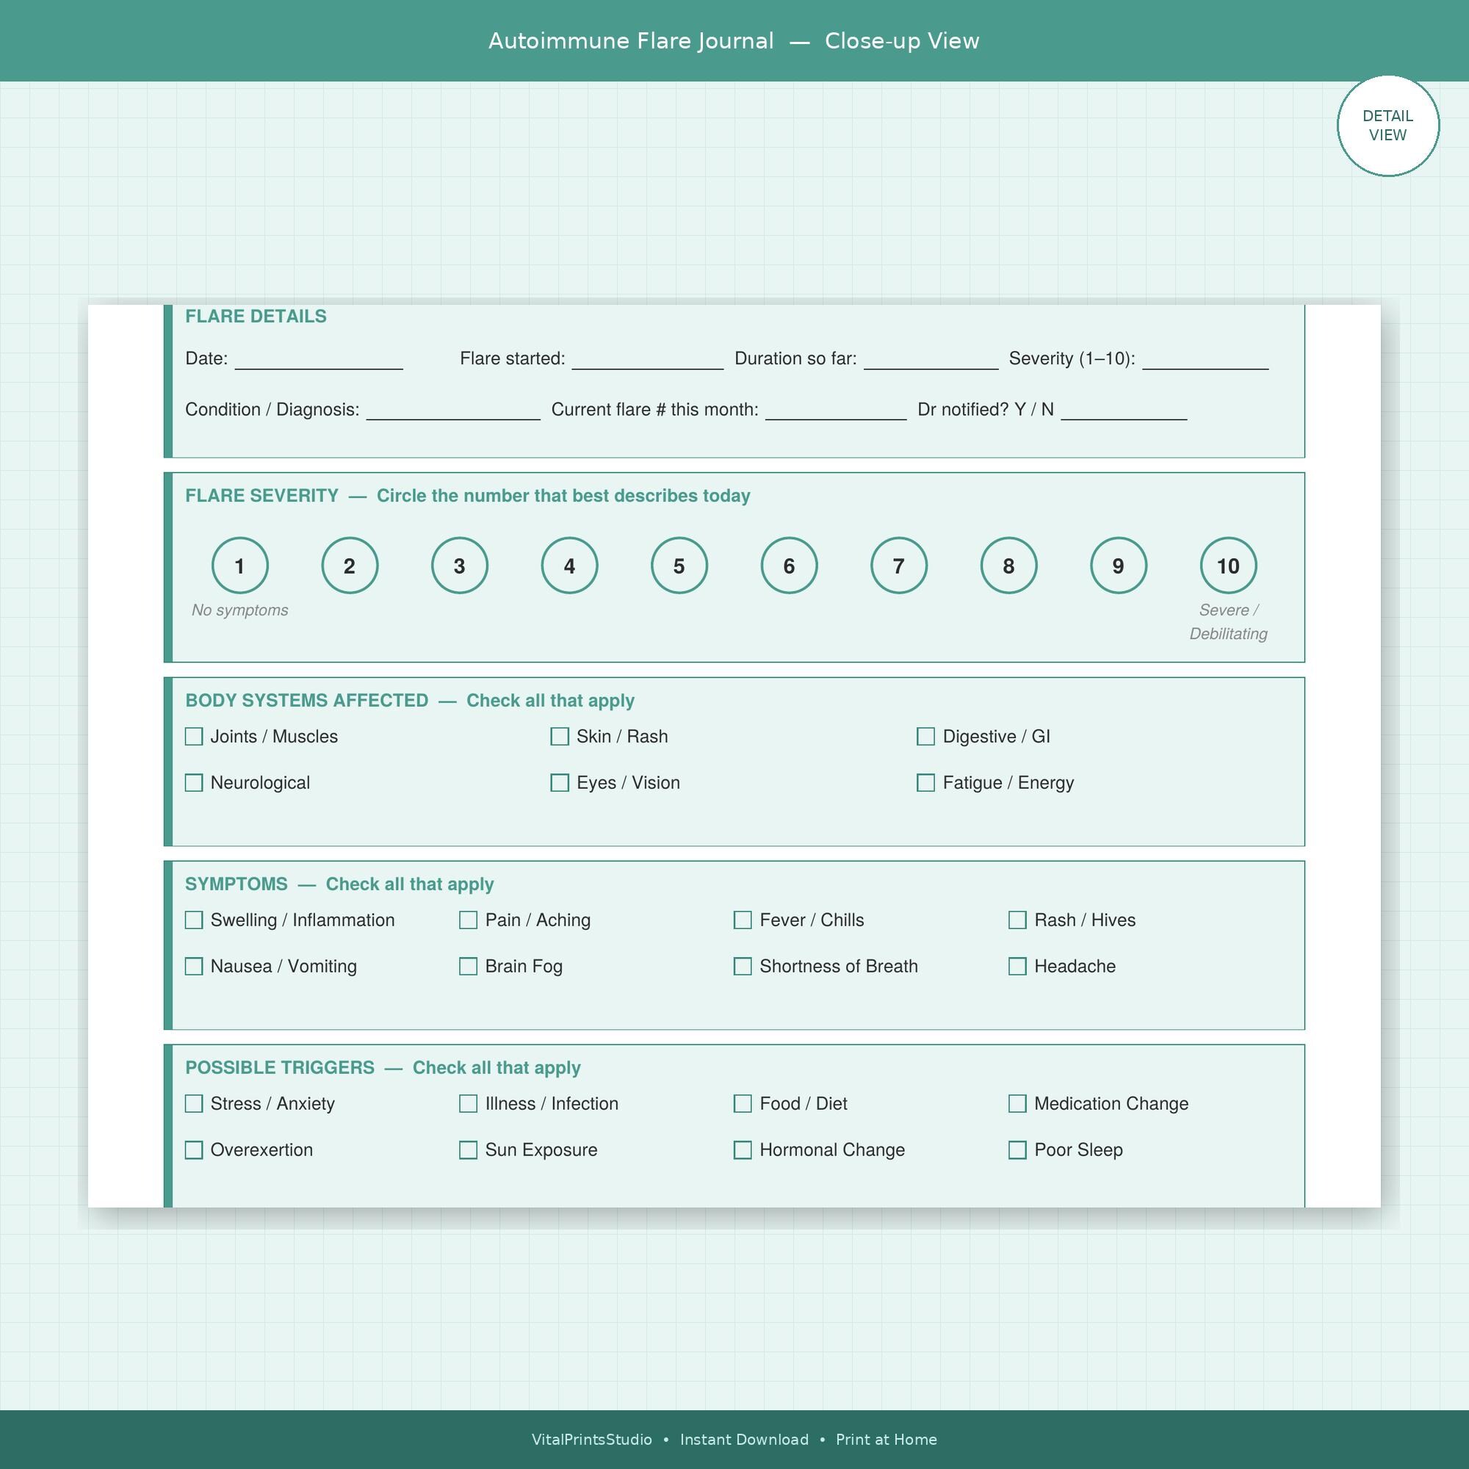Check the Eyes / Vision box

coord(560,782)
